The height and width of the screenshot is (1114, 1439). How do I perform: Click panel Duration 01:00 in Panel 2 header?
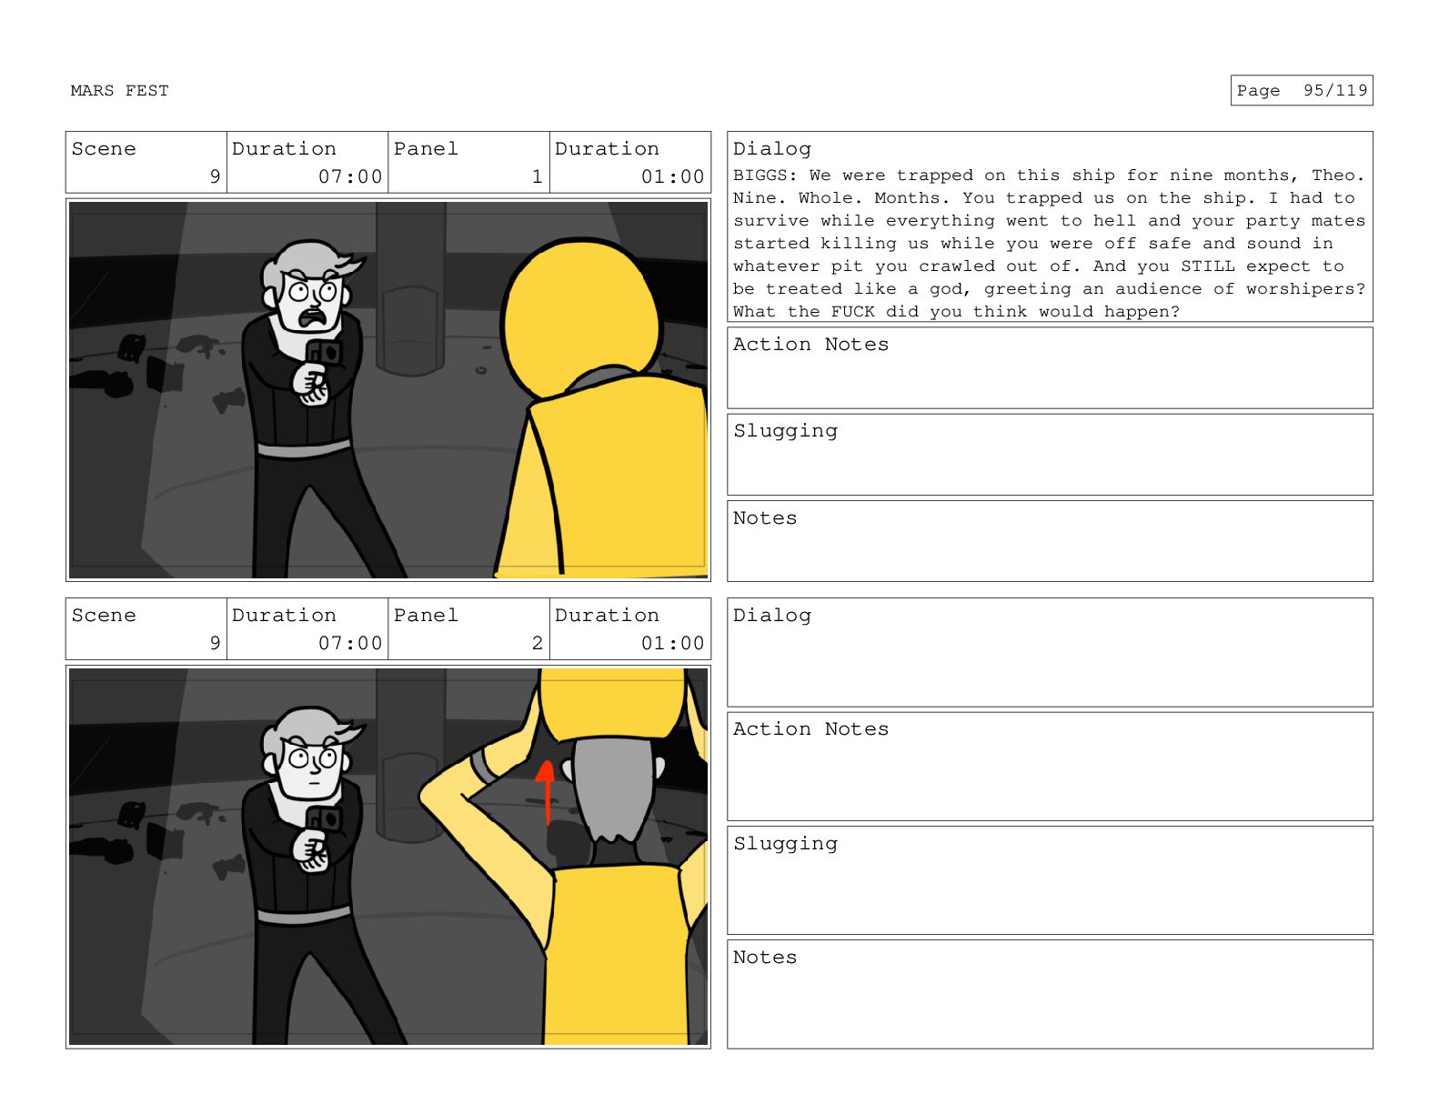630,628
